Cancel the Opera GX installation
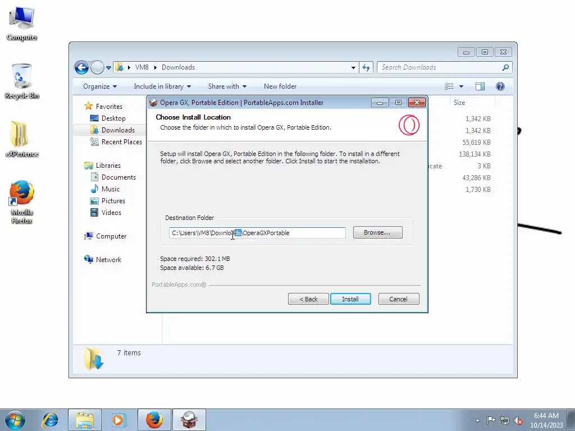575x431 pixels. [398, 299]
